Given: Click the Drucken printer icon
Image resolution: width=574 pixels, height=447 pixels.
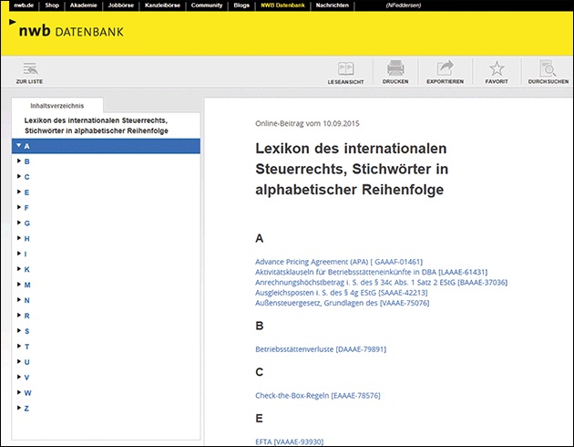Looking at the screenshot, I should coord(395,71).
